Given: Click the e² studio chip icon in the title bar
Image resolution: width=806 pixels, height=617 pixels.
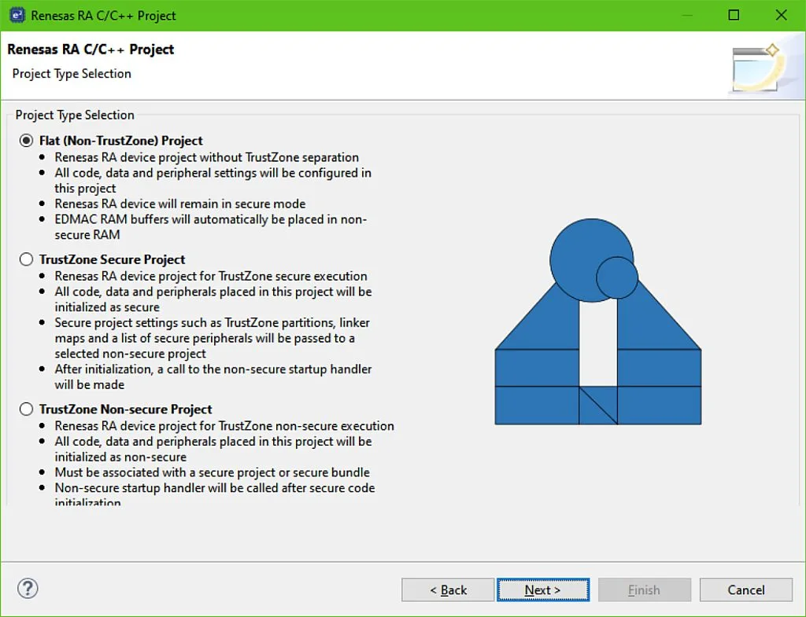Looking at the screenshot, I should (x=16, y=14).
